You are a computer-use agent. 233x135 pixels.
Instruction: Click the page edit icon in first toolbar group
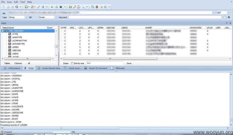coord(12,7)
